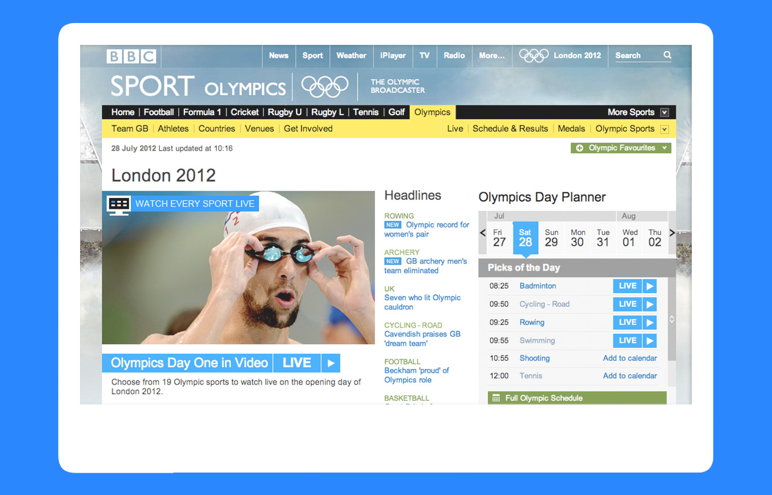The image size is (772, 495).
Task: Open iPlayer in the top bar
Action: 393,55
